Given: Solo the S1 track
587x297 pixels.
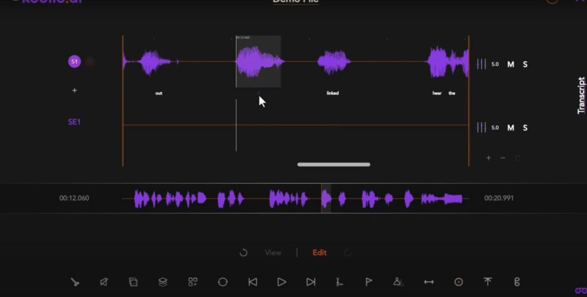Looking at the screenshot, I should [525, 64].
